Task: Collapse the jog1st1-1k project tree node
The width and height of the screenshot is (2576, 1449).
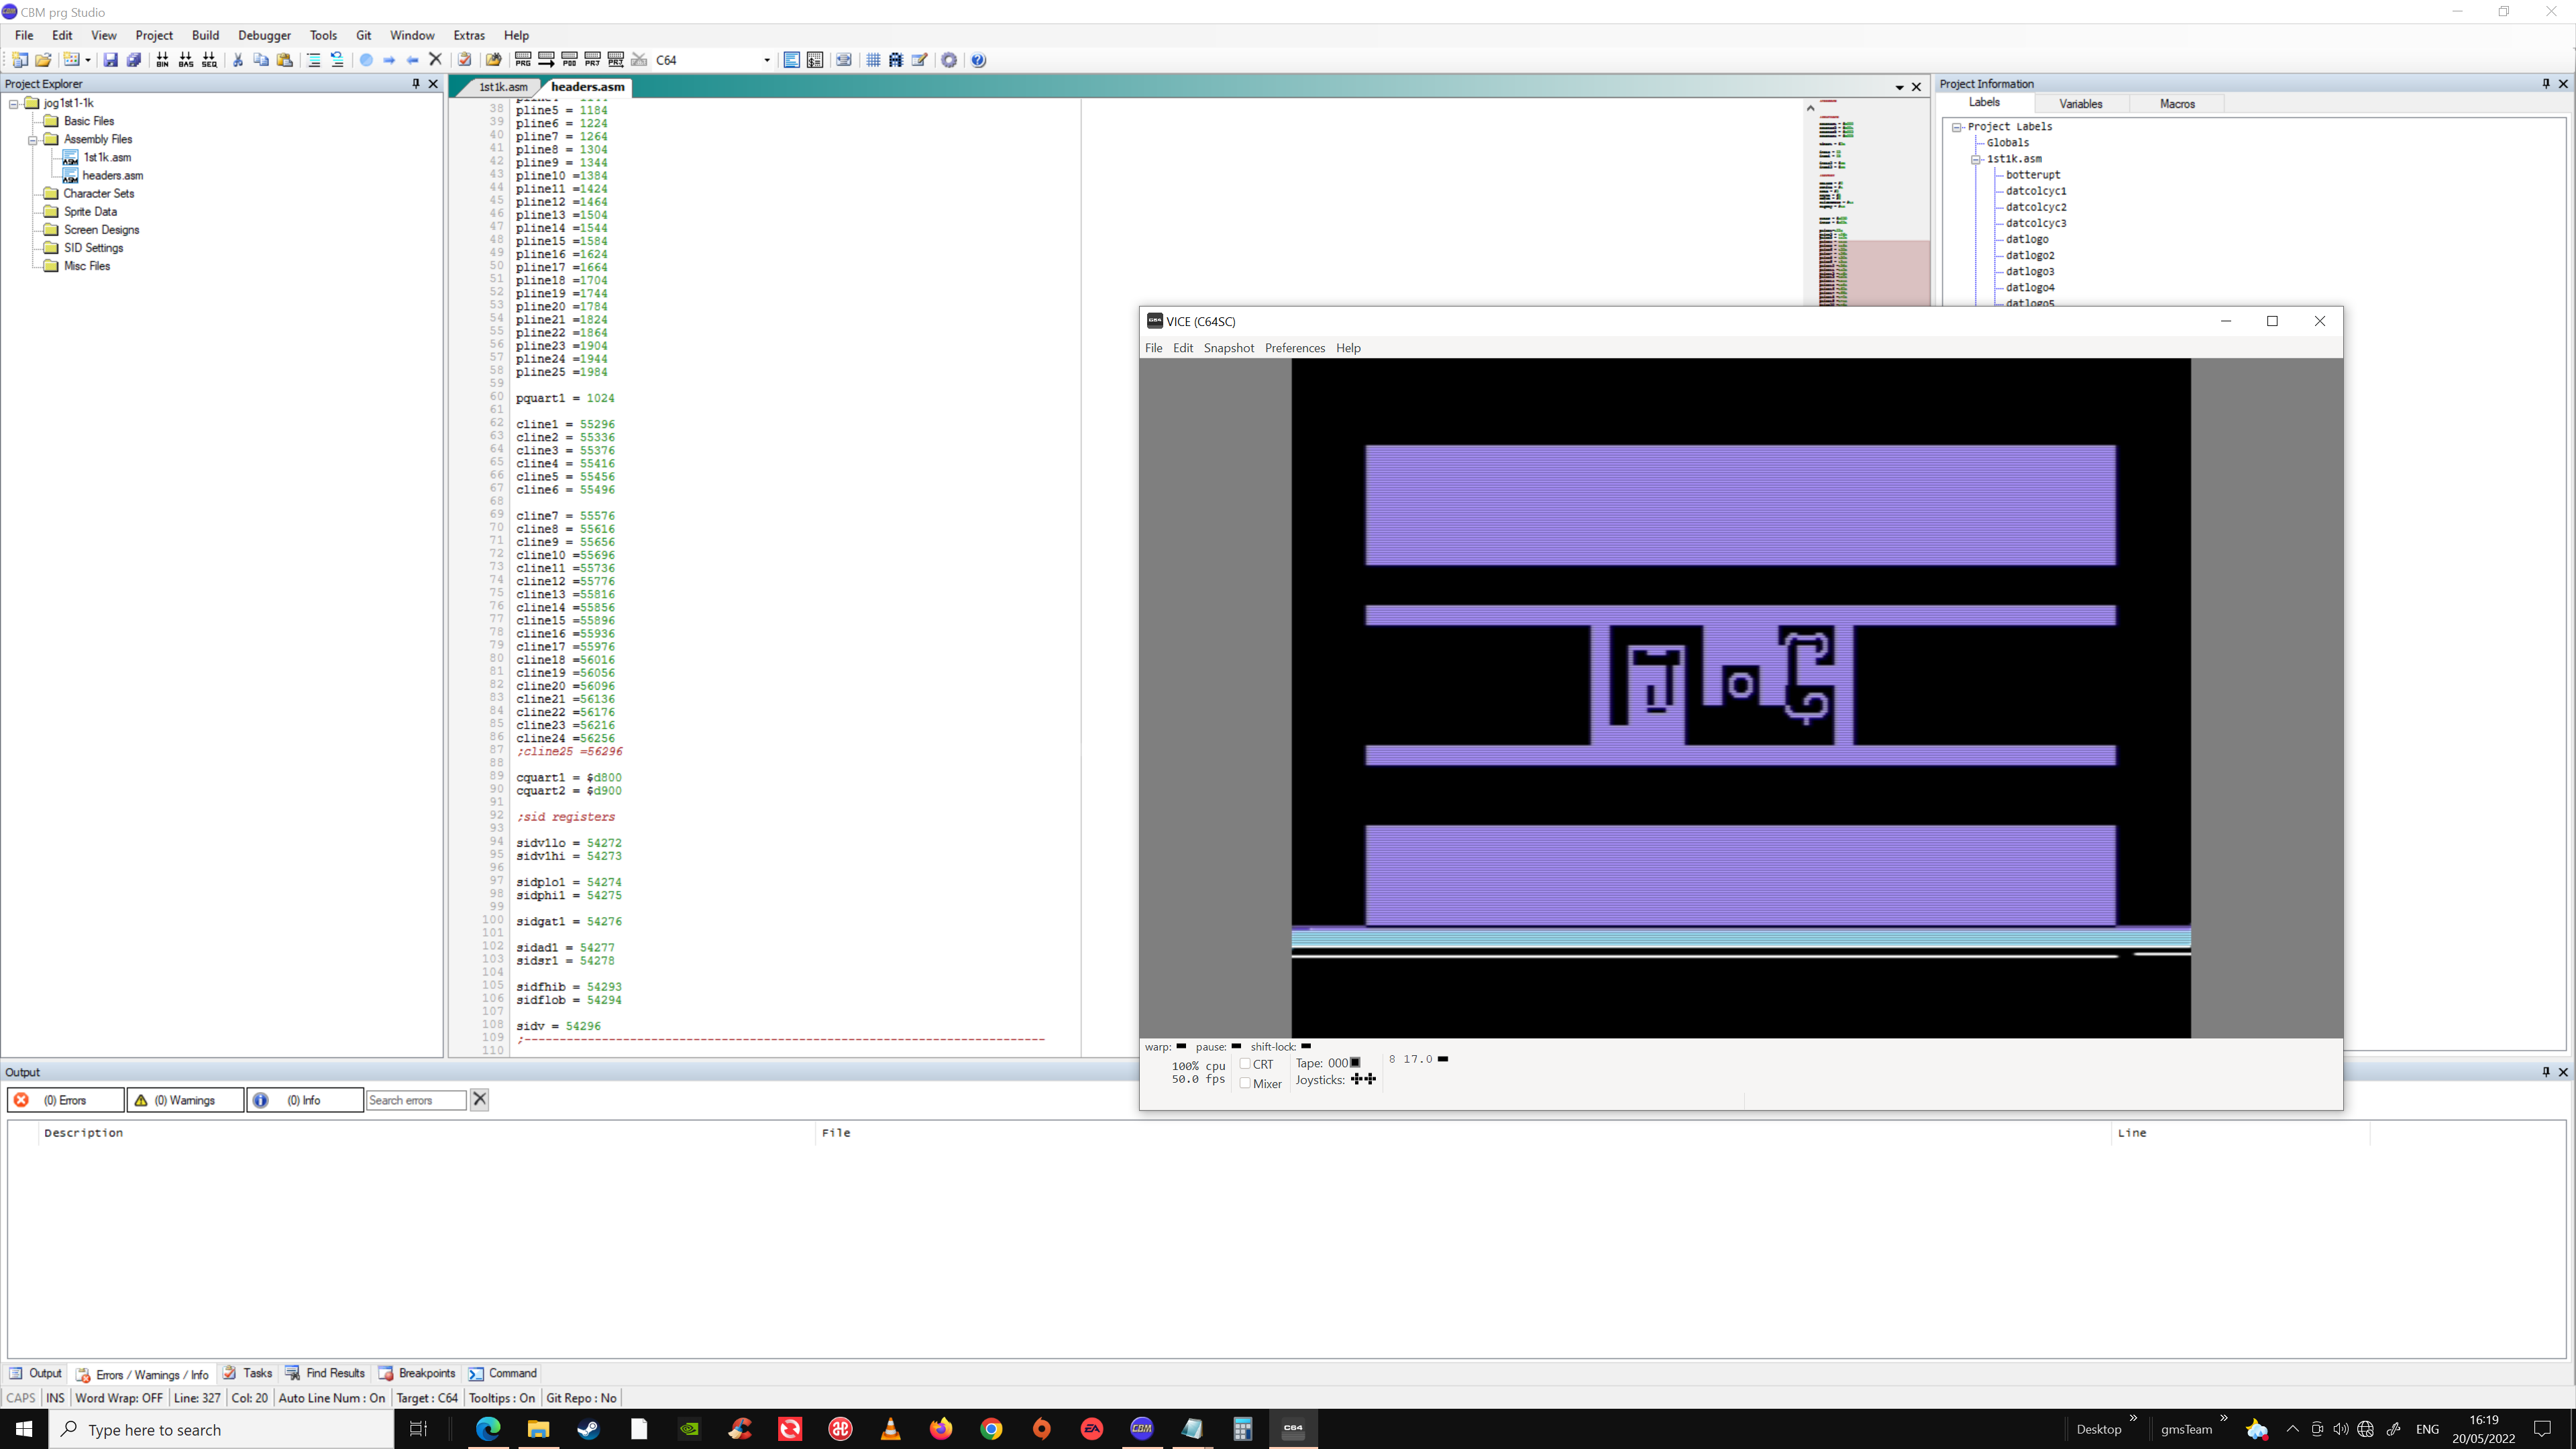Action: pyautogui.click(x=14, y=103)
